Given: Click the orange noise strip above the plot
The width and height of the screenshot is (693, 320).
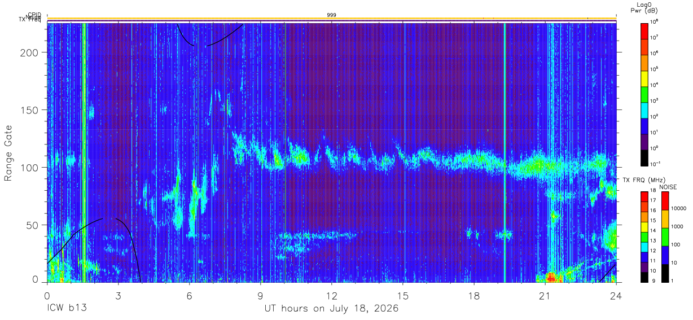Looking at the screenshot, I should click(x=332, y=19).
